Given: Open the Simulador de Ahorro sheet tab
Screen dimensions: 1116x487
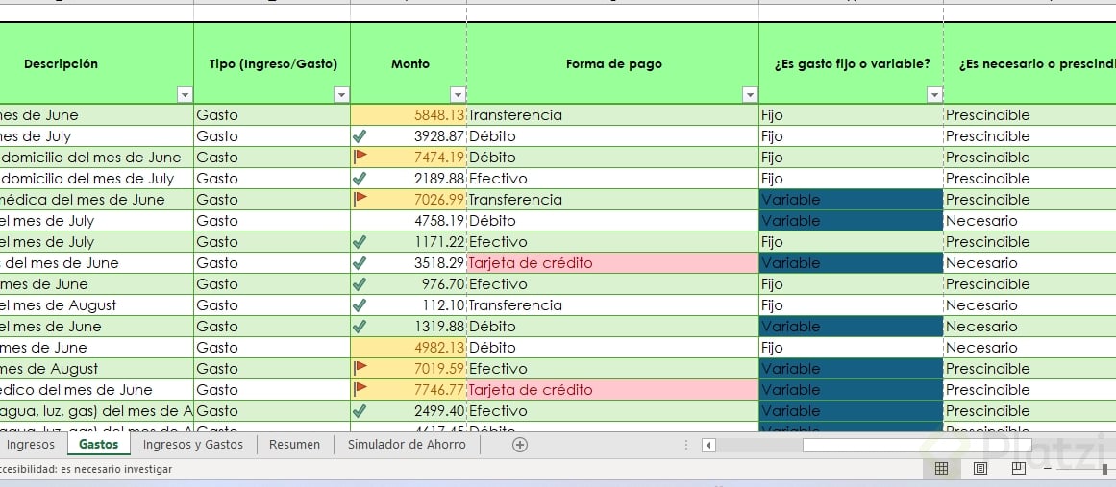Looking at the screenshot, I should click(407, 445).
